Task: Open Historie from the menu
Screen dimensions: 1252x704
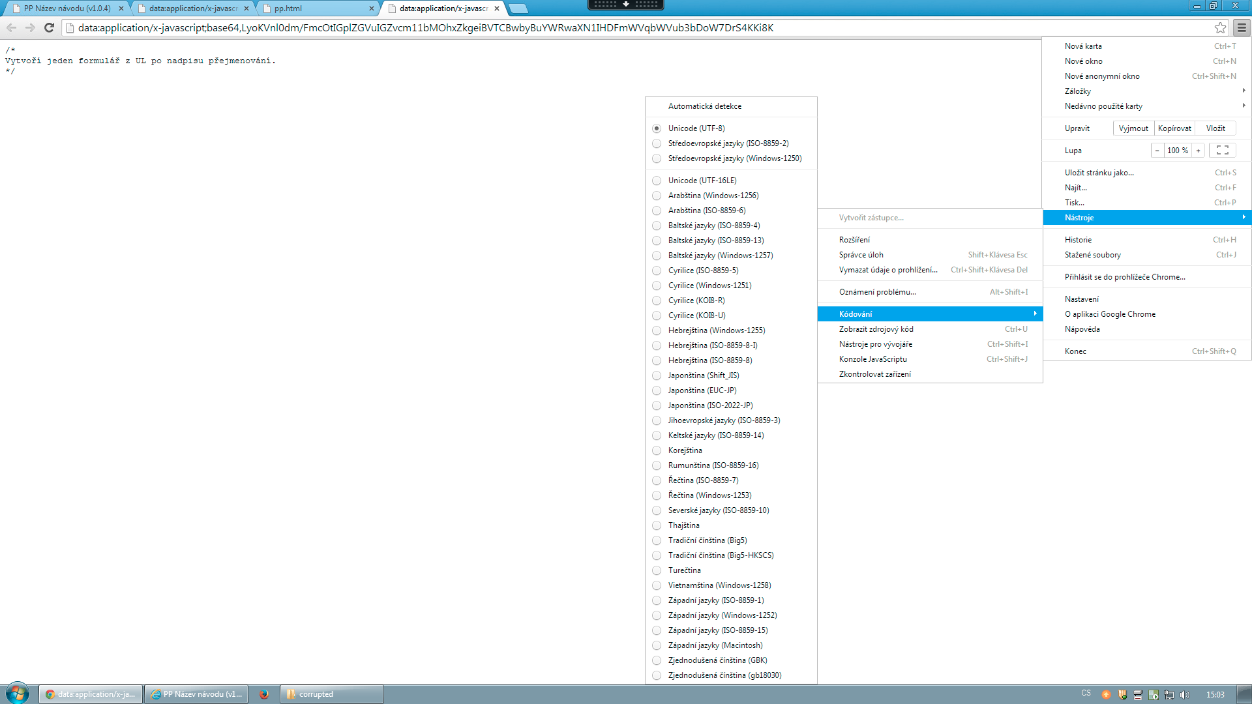Action: click(1078, 239)
